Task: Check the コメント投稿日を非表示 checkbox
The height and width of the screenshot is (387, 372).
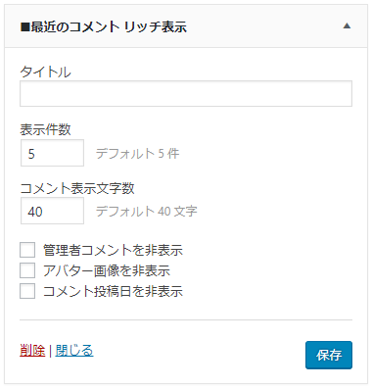Action: (x=27, y=291)
